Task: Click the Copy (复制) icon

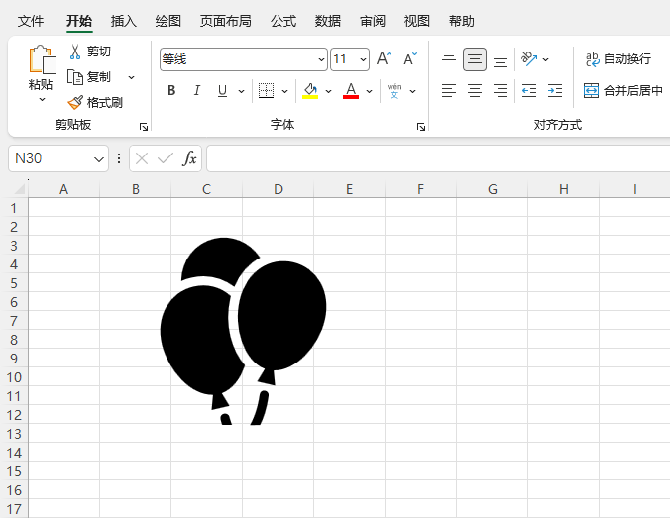Action: 75,77
